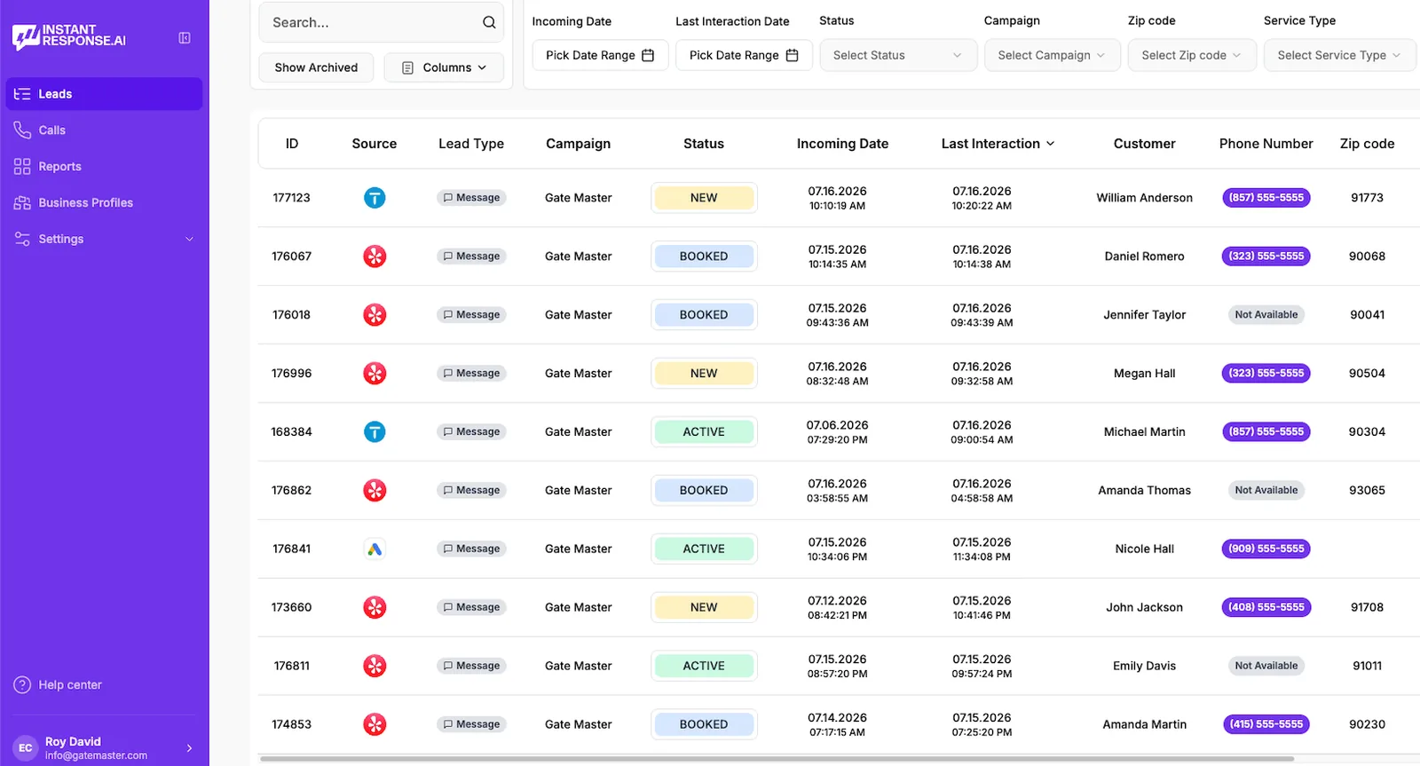Click the horizontal scrollbar under the table
This screenshot has height=766, width=1420.
(777, 760)
